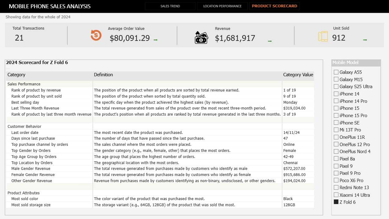Select the Pixel 8a checkbox
389x219 pixels.
coord(336,159)
